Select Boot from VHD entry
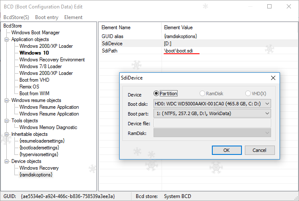 click(x=34, y=80)
